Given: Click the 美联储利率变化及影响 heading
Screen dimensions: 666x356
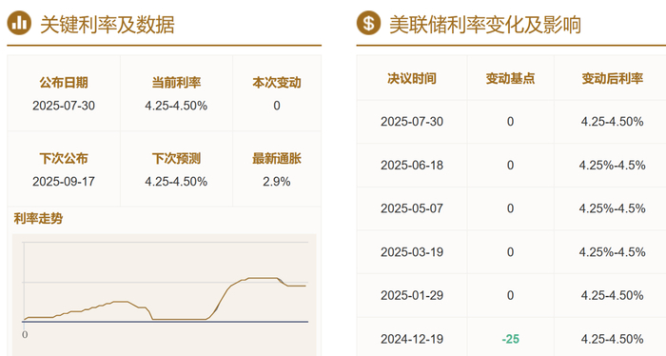Looking at the screenshot, I should [485, 24].
